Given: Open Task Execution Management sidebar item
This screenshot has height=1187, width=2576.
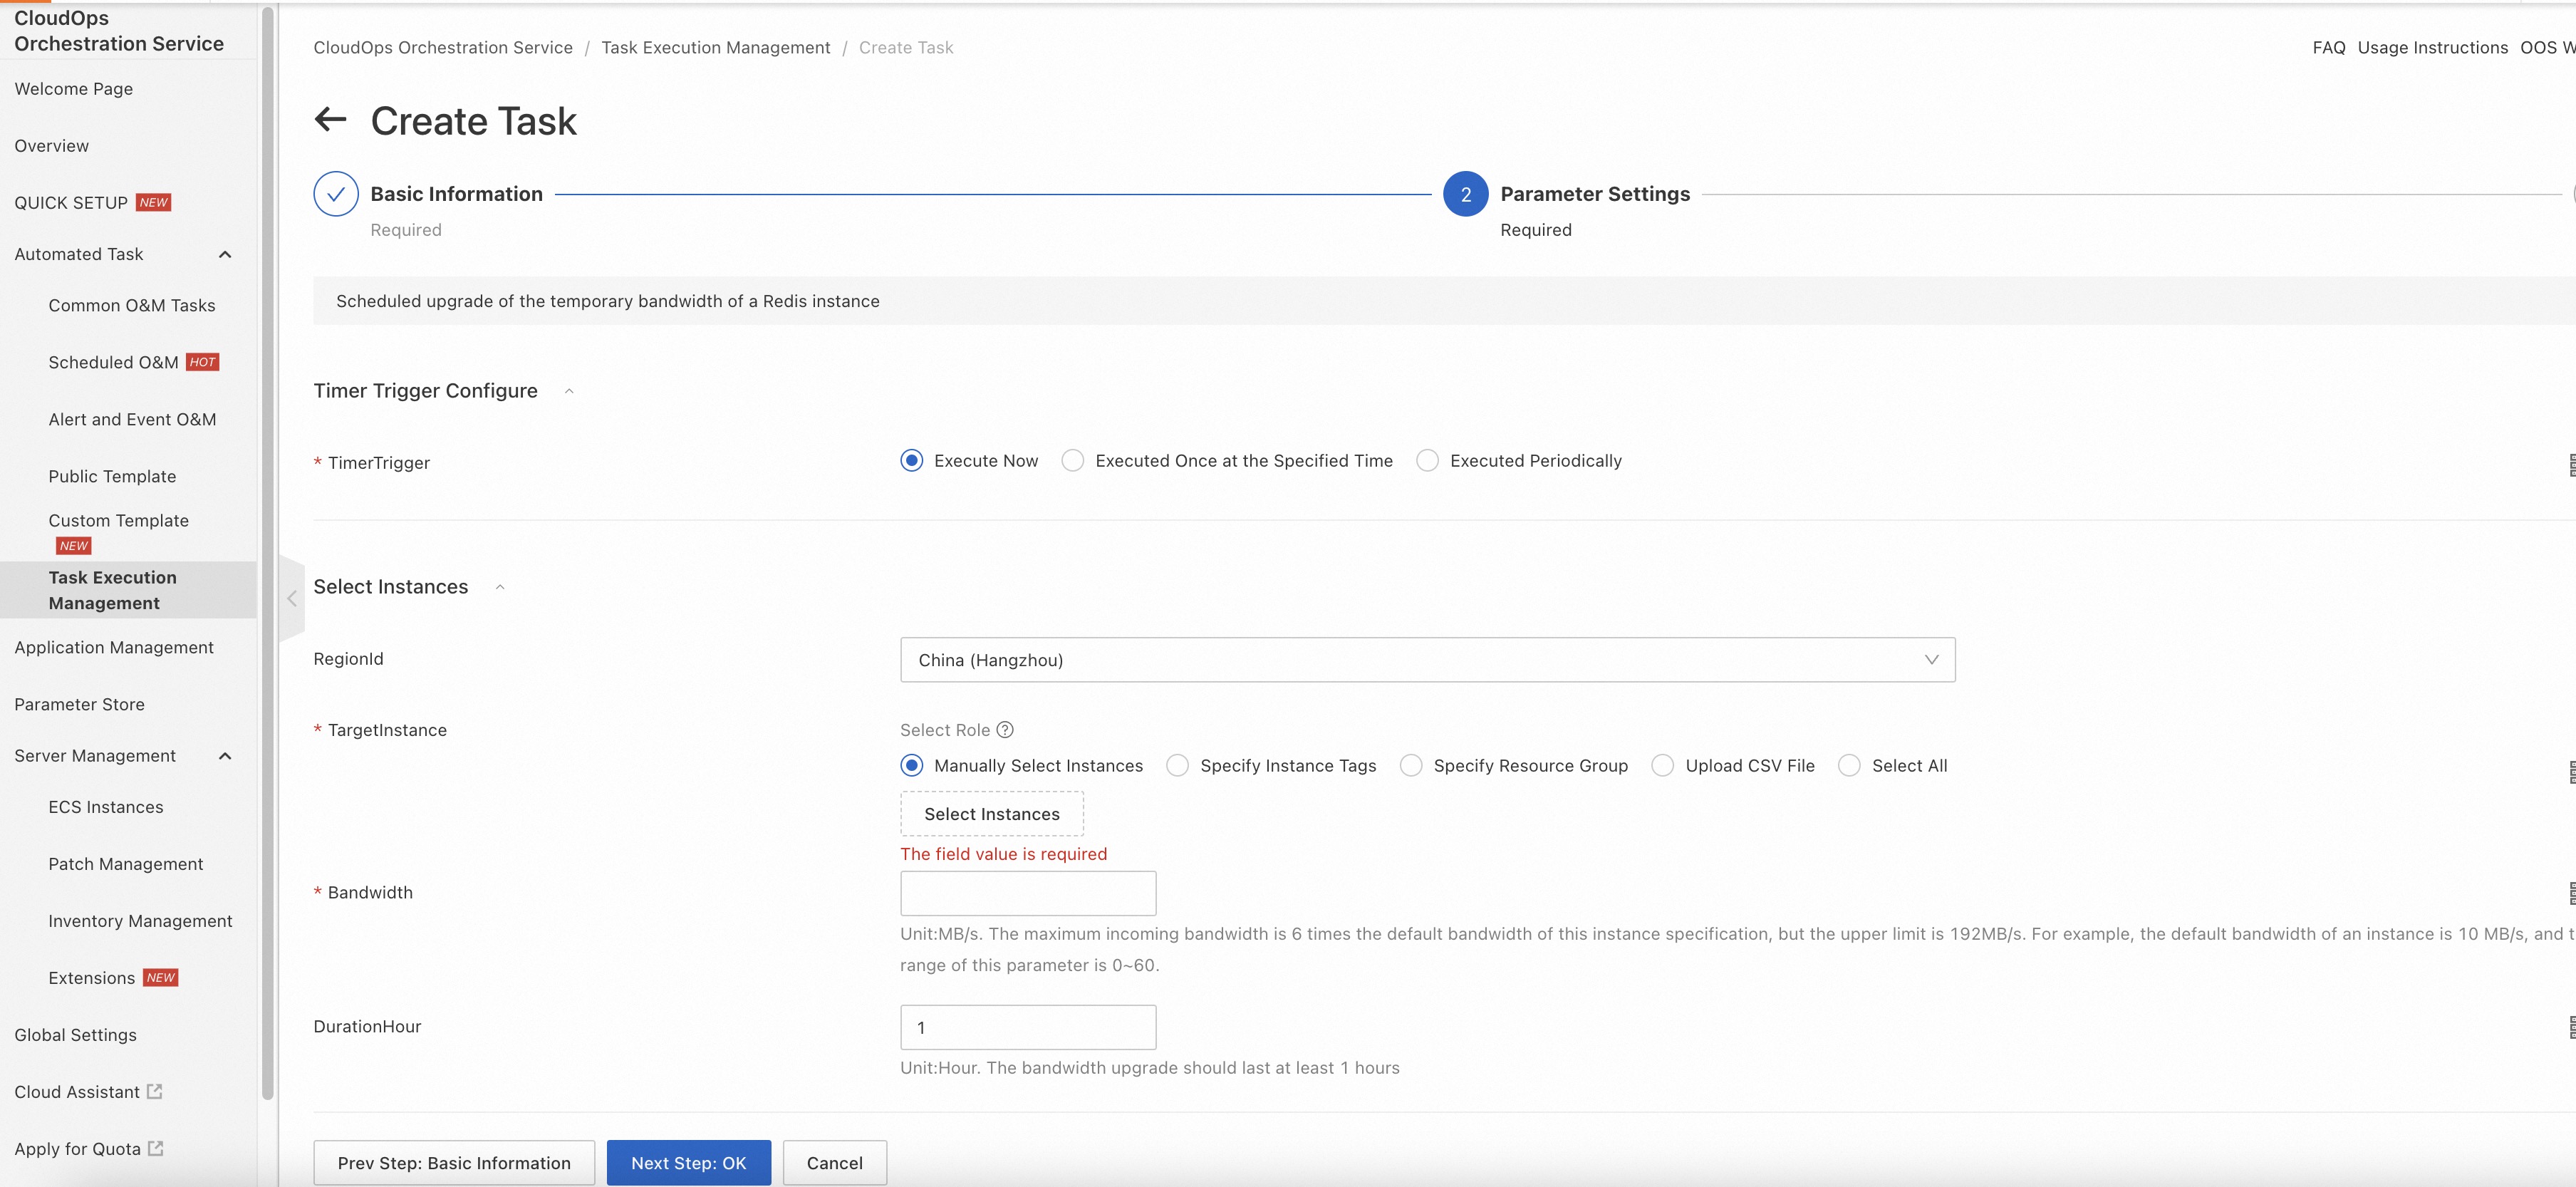Looking at the screenshot, I should click(x=128, y=590).
